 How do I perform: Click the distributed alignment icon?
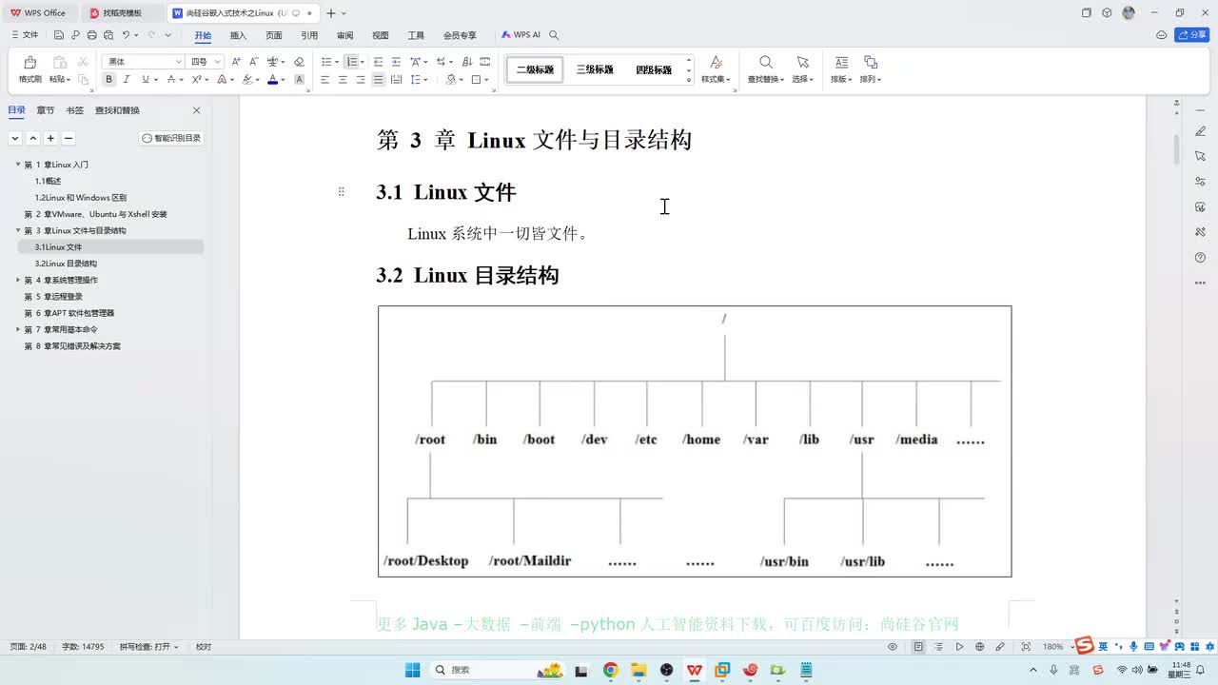pos(397,80)
